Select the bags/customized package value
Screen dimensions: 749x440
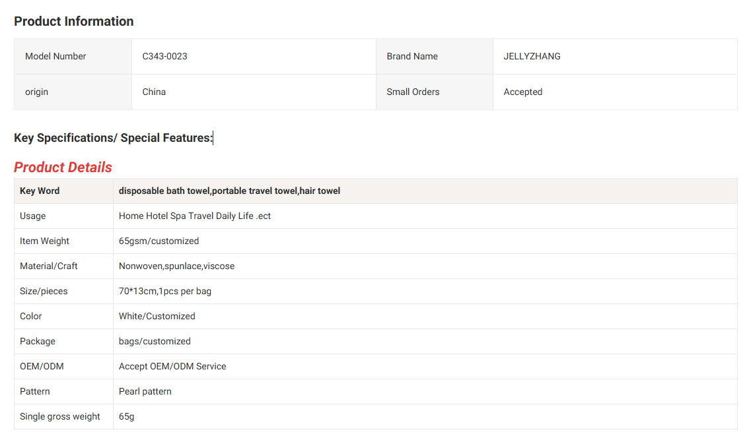(x=155, y=341)
